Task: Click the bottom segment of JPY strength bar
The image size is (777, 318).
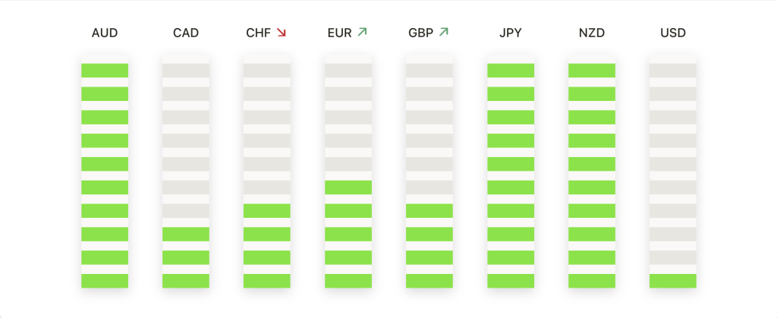Action: coord(511,281)
